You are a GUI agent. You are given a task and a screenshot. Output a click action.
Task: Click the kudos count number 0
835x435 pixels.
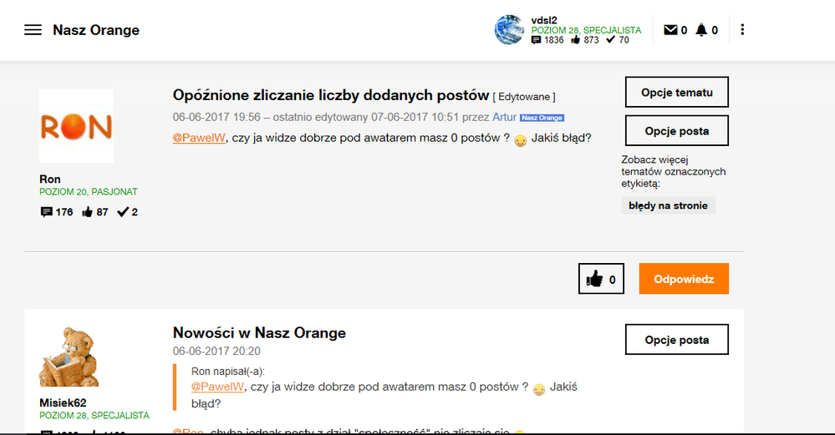613,280
